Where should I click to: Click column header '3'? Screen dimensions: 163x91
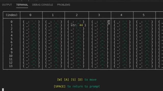(99, 15)
